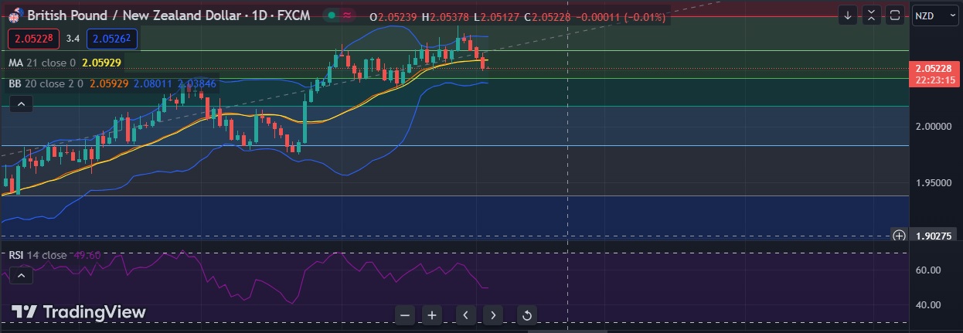
Task: Click the plus icon beside the 1.90275 price label
Action: 899,236
